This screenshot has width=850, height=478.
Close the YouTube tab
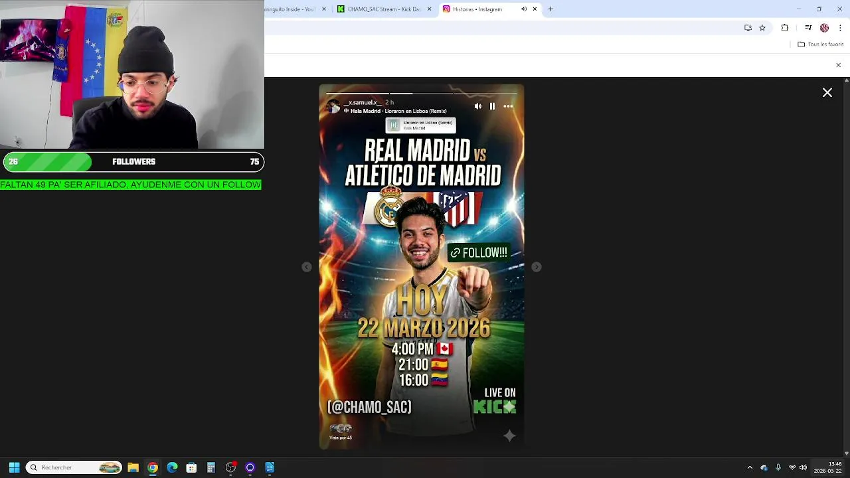pos(324,9)
